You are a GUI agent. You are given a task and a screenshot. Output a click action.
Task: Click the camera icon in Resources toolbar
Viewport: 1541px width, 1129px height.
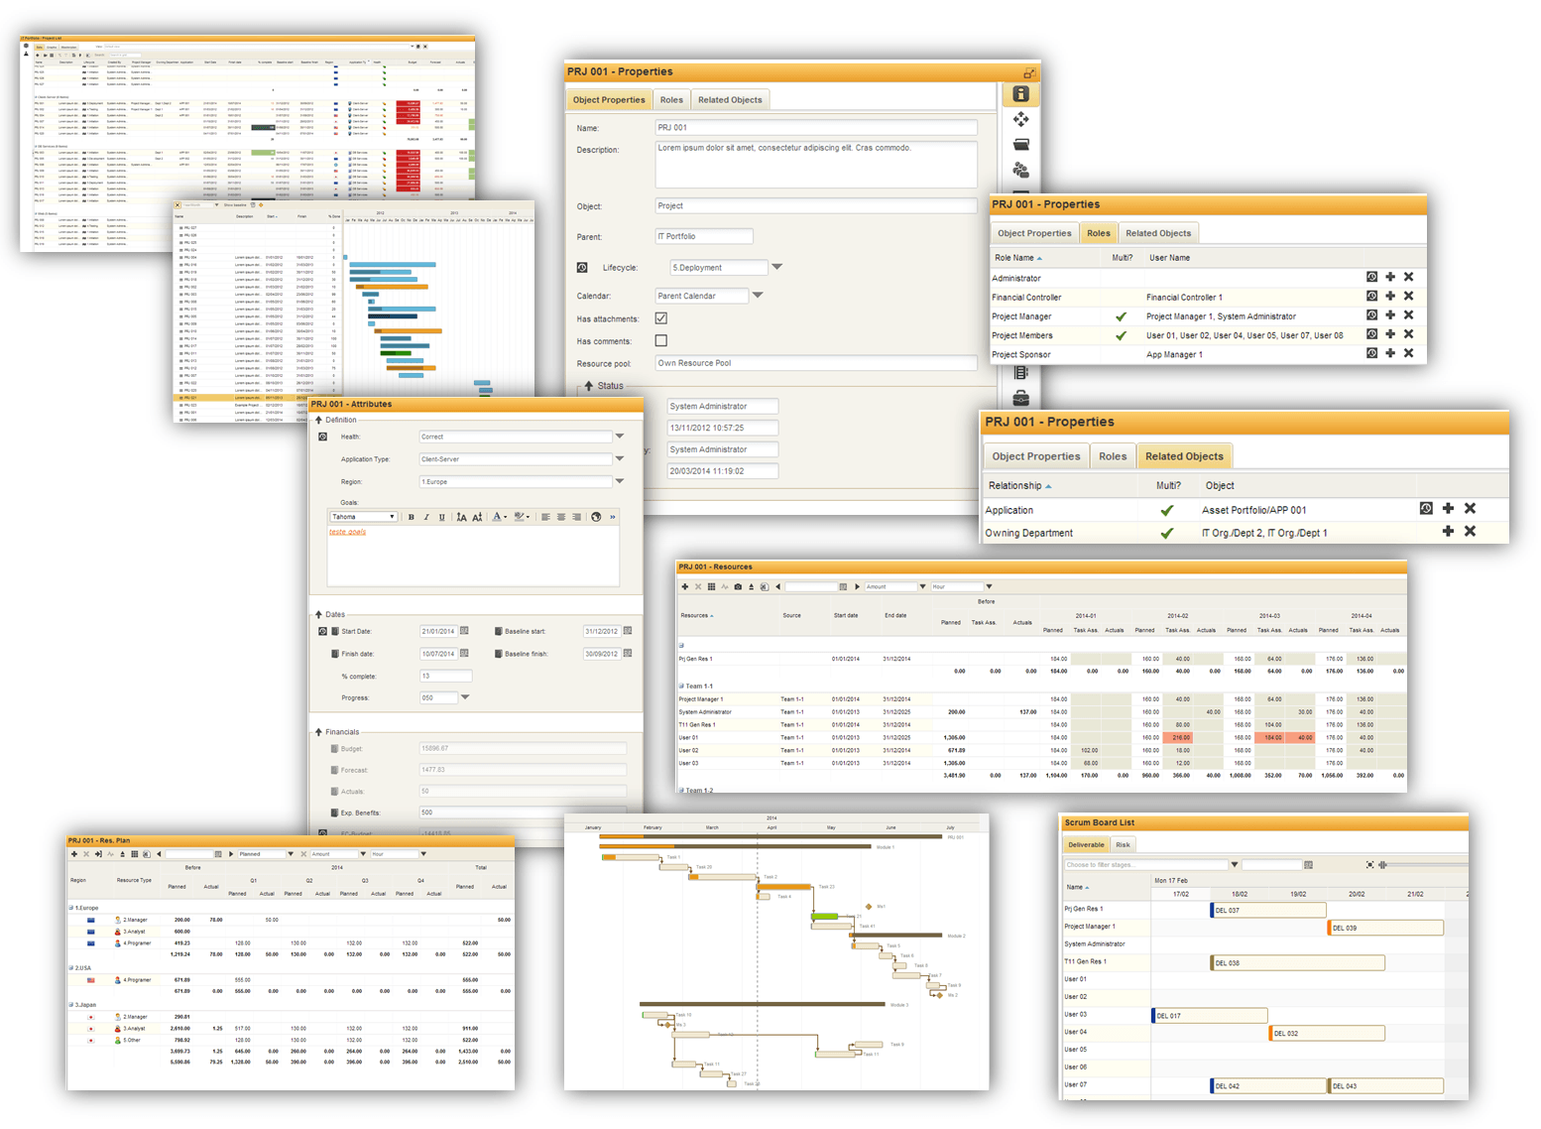[x=738, y=586]
